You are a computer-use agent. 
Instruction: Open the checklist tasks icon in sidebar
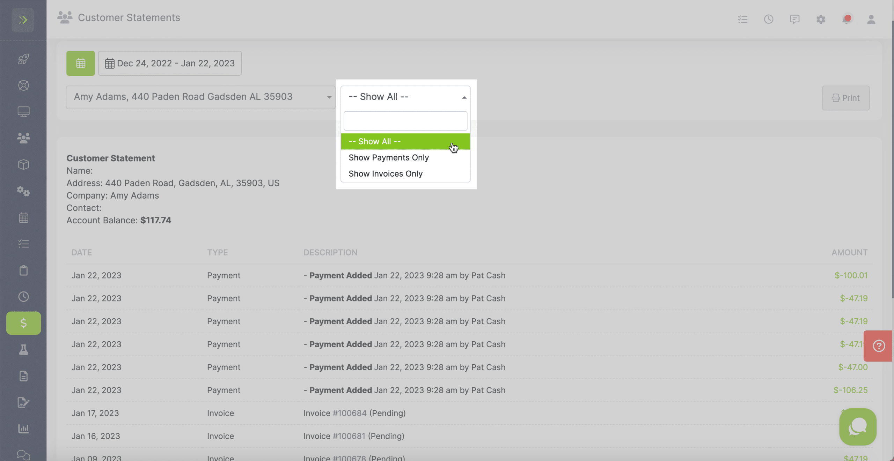[x=23, y=244]
